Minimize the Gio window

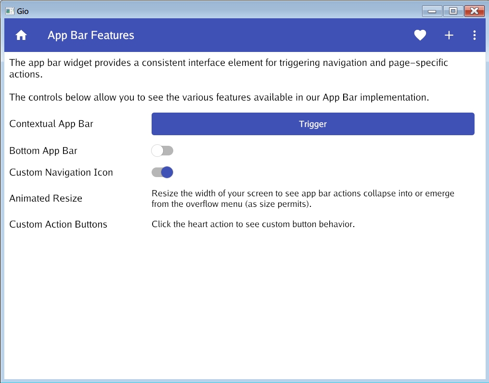pyautogui.click(x=432, y=11)
